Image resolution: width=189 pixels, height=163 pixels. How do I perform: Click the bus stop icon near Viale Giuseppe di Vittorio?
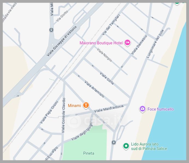(x=52, y=30)
